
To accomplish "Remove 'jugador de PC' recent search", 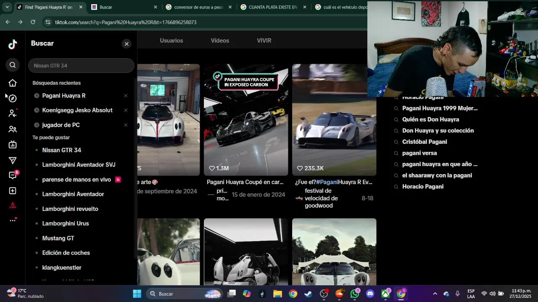I will [126, 125].
